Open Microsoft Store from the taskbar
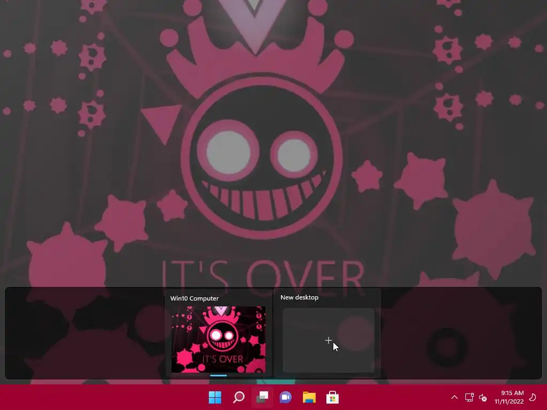The image size is (547, 410). pos(332,397)
